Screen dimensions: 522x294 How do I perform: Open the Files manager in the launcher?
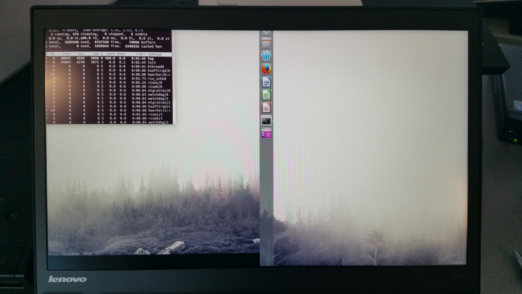266,43
